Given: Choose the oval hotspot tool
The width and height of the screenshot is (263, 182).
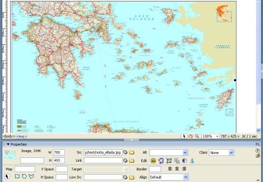Looking at the screenshot, I should tap(24, 176).
